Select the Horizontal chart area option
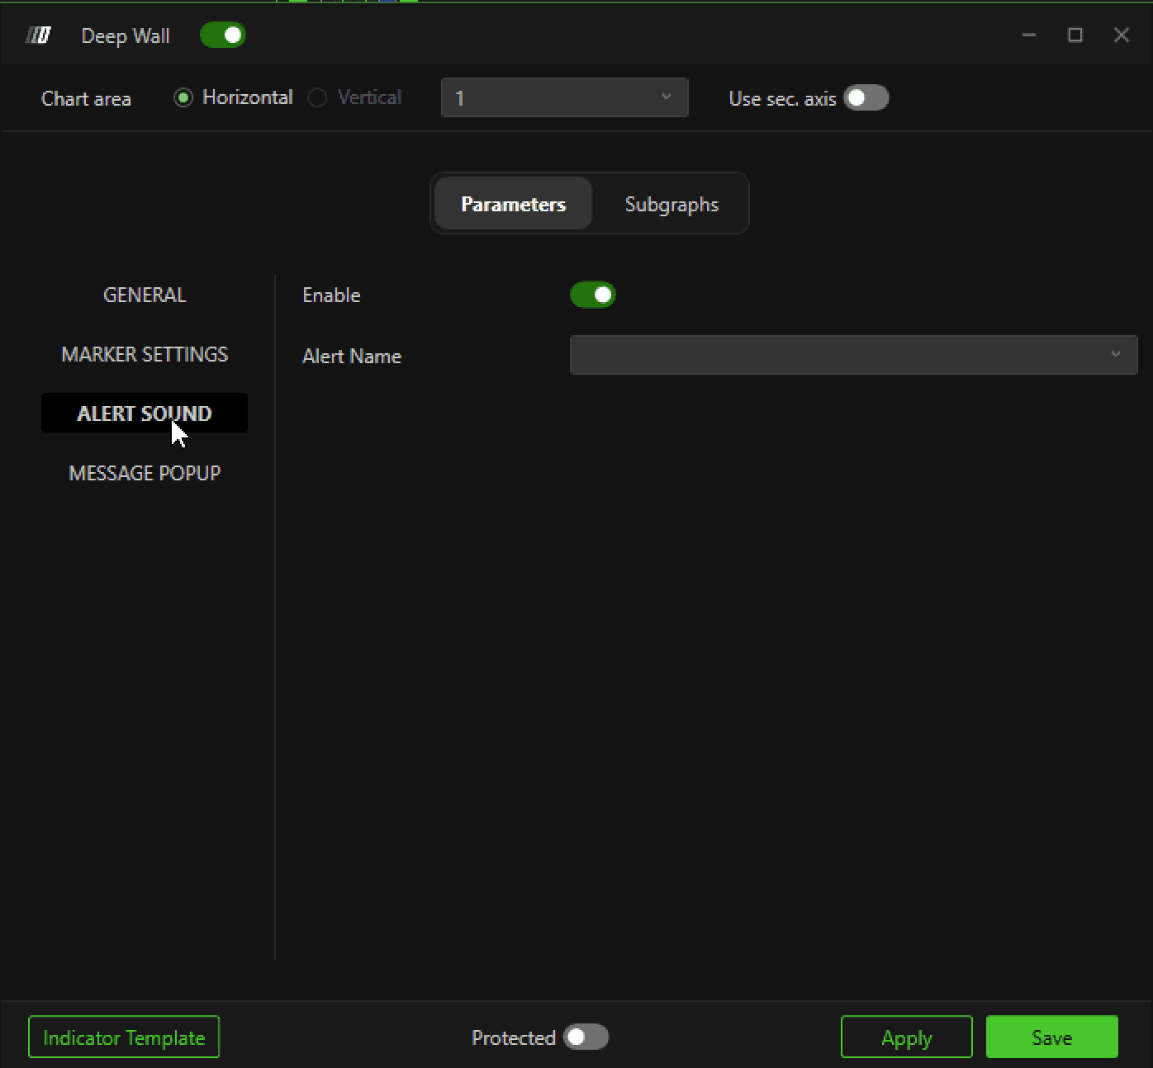1153x1068 pixels. click(234, 97)
